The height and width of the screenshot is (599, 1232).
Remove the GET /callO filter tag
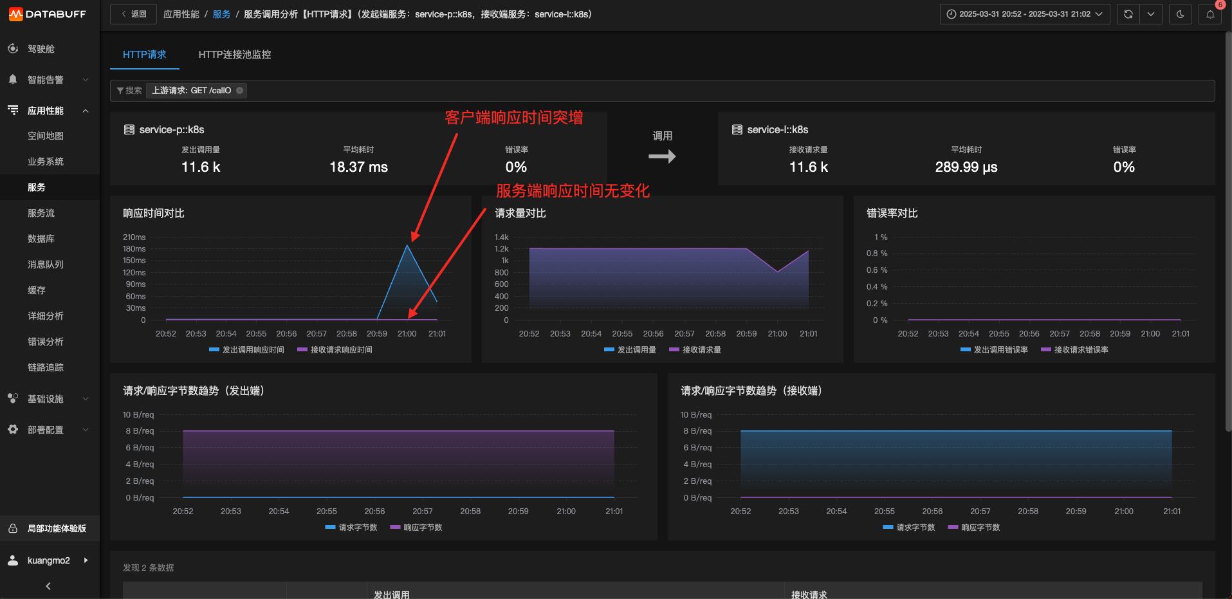tap(240, 91)
